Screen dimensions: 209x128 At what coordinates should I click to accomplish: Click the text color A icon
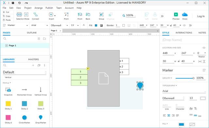click(x=84, y=25)
